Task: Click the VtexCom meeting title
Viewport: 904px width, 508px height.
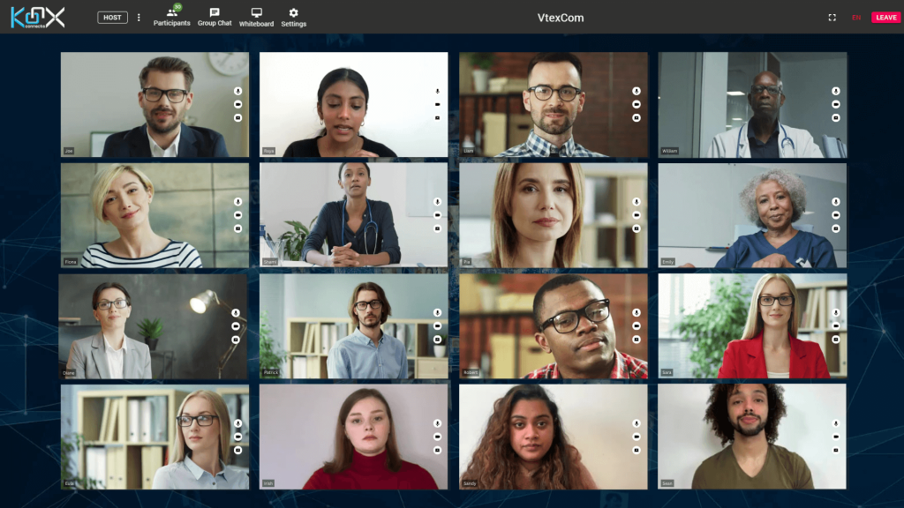Action: (x=561, y=18)
